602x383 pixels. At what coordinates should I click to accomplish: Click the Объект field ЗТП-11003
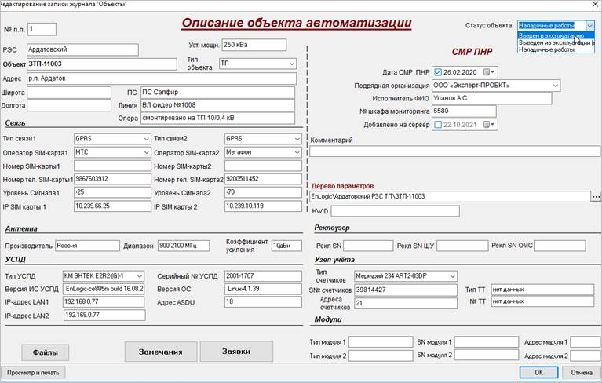point(102,64)
